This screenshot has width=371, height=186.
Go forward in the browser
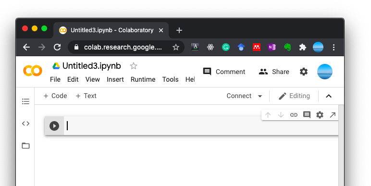[42, 47]
